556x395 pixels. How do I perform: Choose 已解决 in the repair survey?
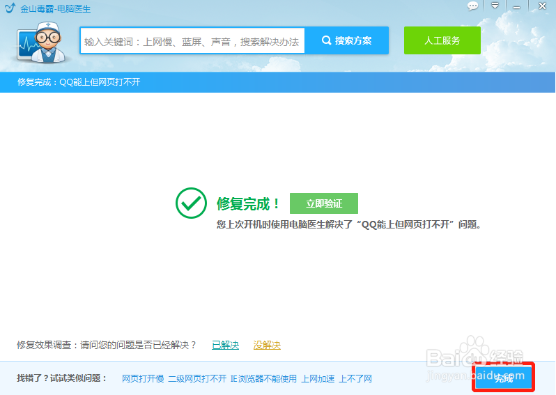click(225, 345)
